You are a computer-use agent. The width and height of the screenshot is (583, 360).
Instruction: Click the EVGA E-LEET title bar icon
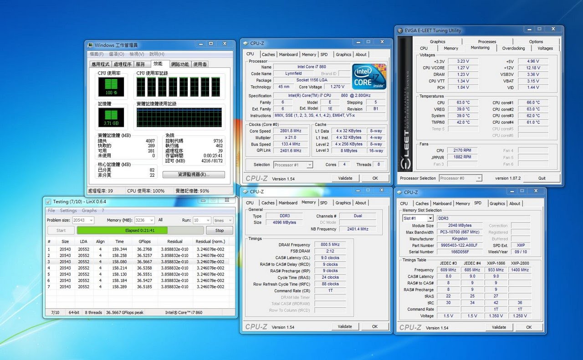[x=400, y=30]
